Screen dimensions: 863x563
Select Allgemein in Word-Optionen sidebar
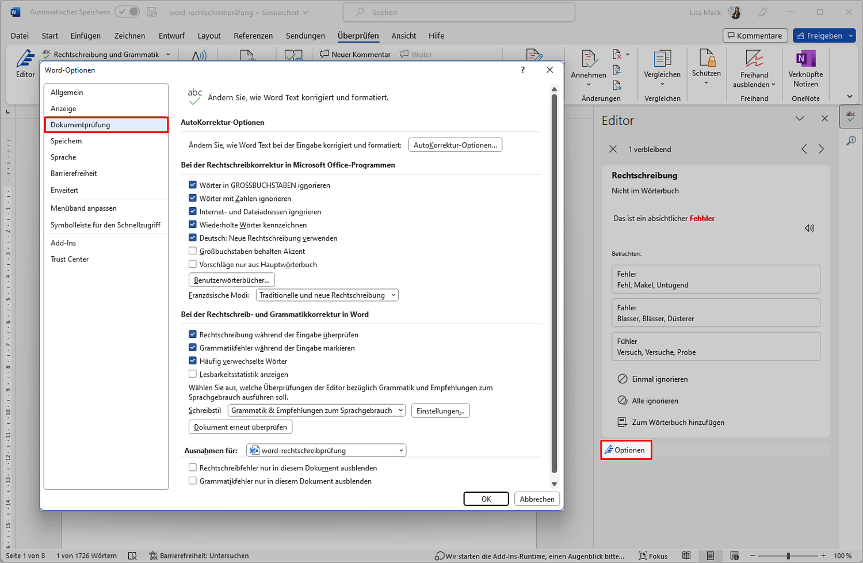tap(106, 92)
